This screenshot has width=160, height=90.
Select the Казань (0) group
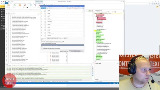(98, 59)
